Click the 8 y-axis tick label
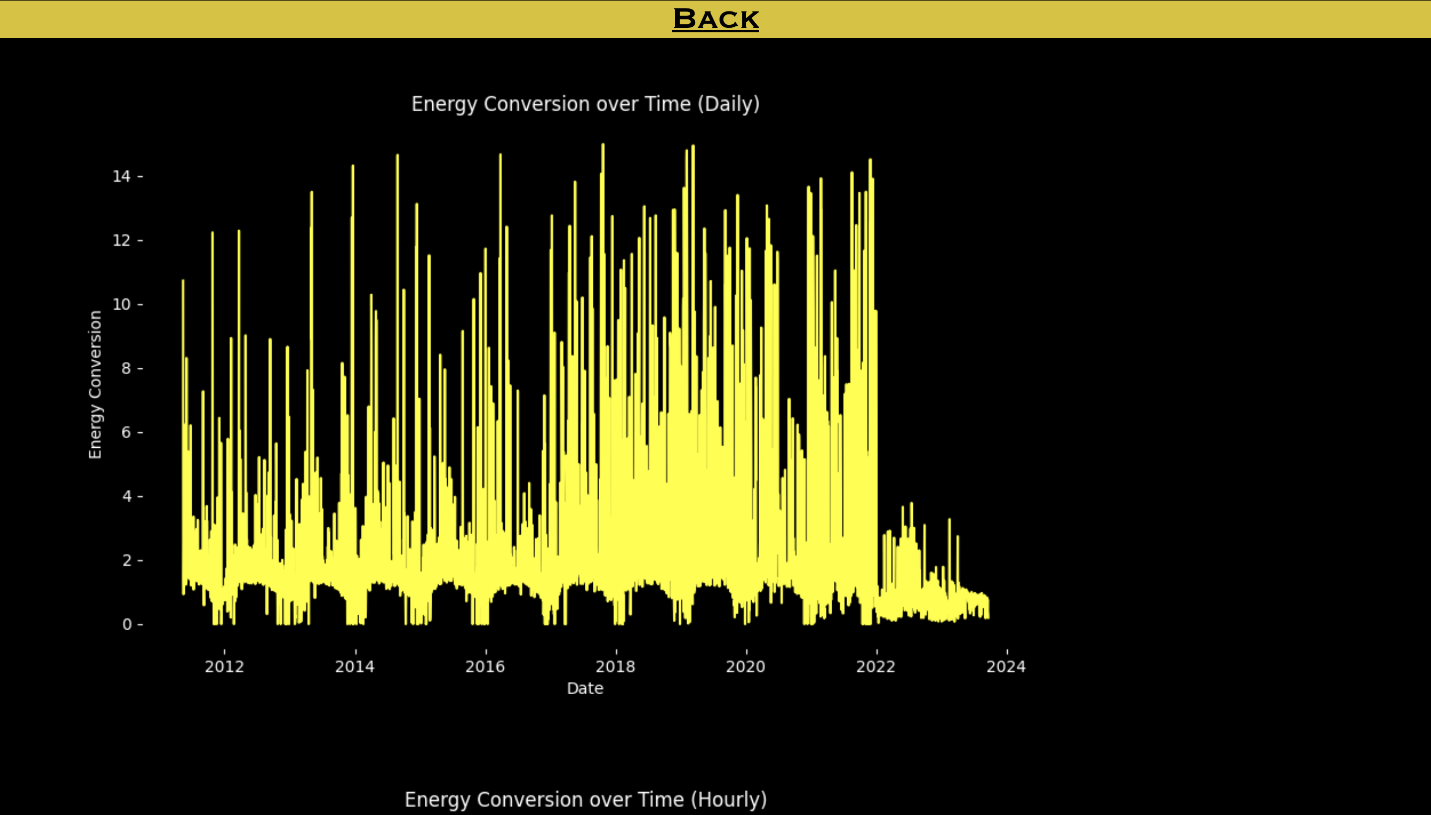This screenshot has height=815, width=1431. [127, 368]
